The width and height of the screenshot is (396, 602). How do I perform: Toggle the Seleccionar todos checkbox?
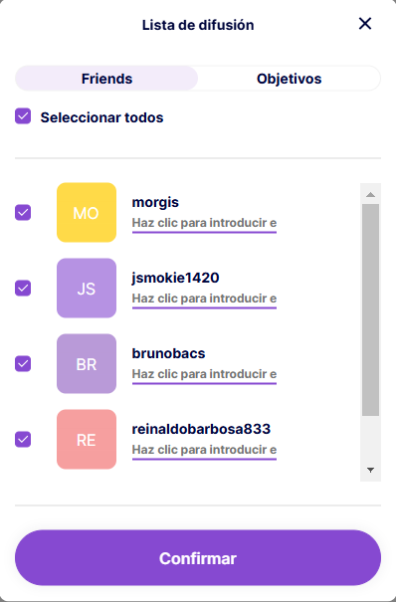[x=23, y=116]
